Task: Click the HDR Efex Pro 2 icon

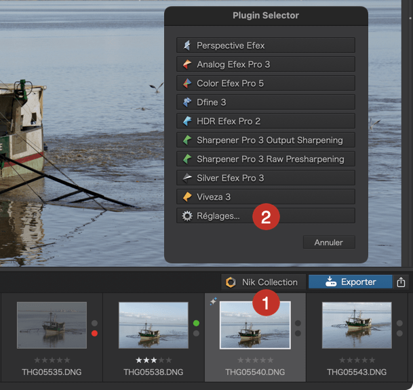Action: point(187,121)
